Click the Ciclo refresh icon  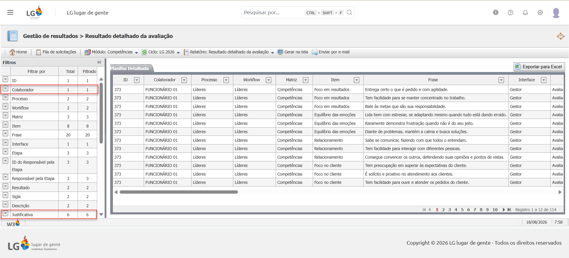[144, 52]
